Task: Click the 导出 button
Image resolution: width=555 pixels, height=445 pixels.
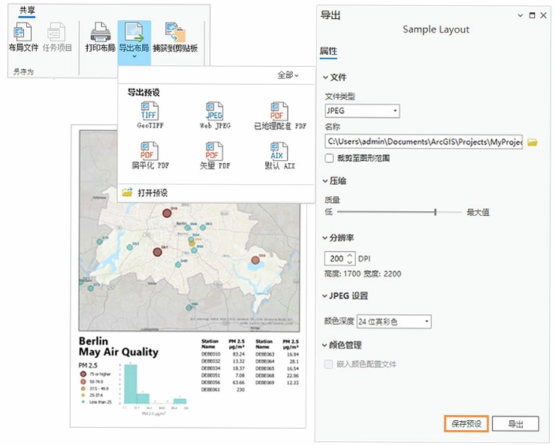Action: [x=515, y=424]
